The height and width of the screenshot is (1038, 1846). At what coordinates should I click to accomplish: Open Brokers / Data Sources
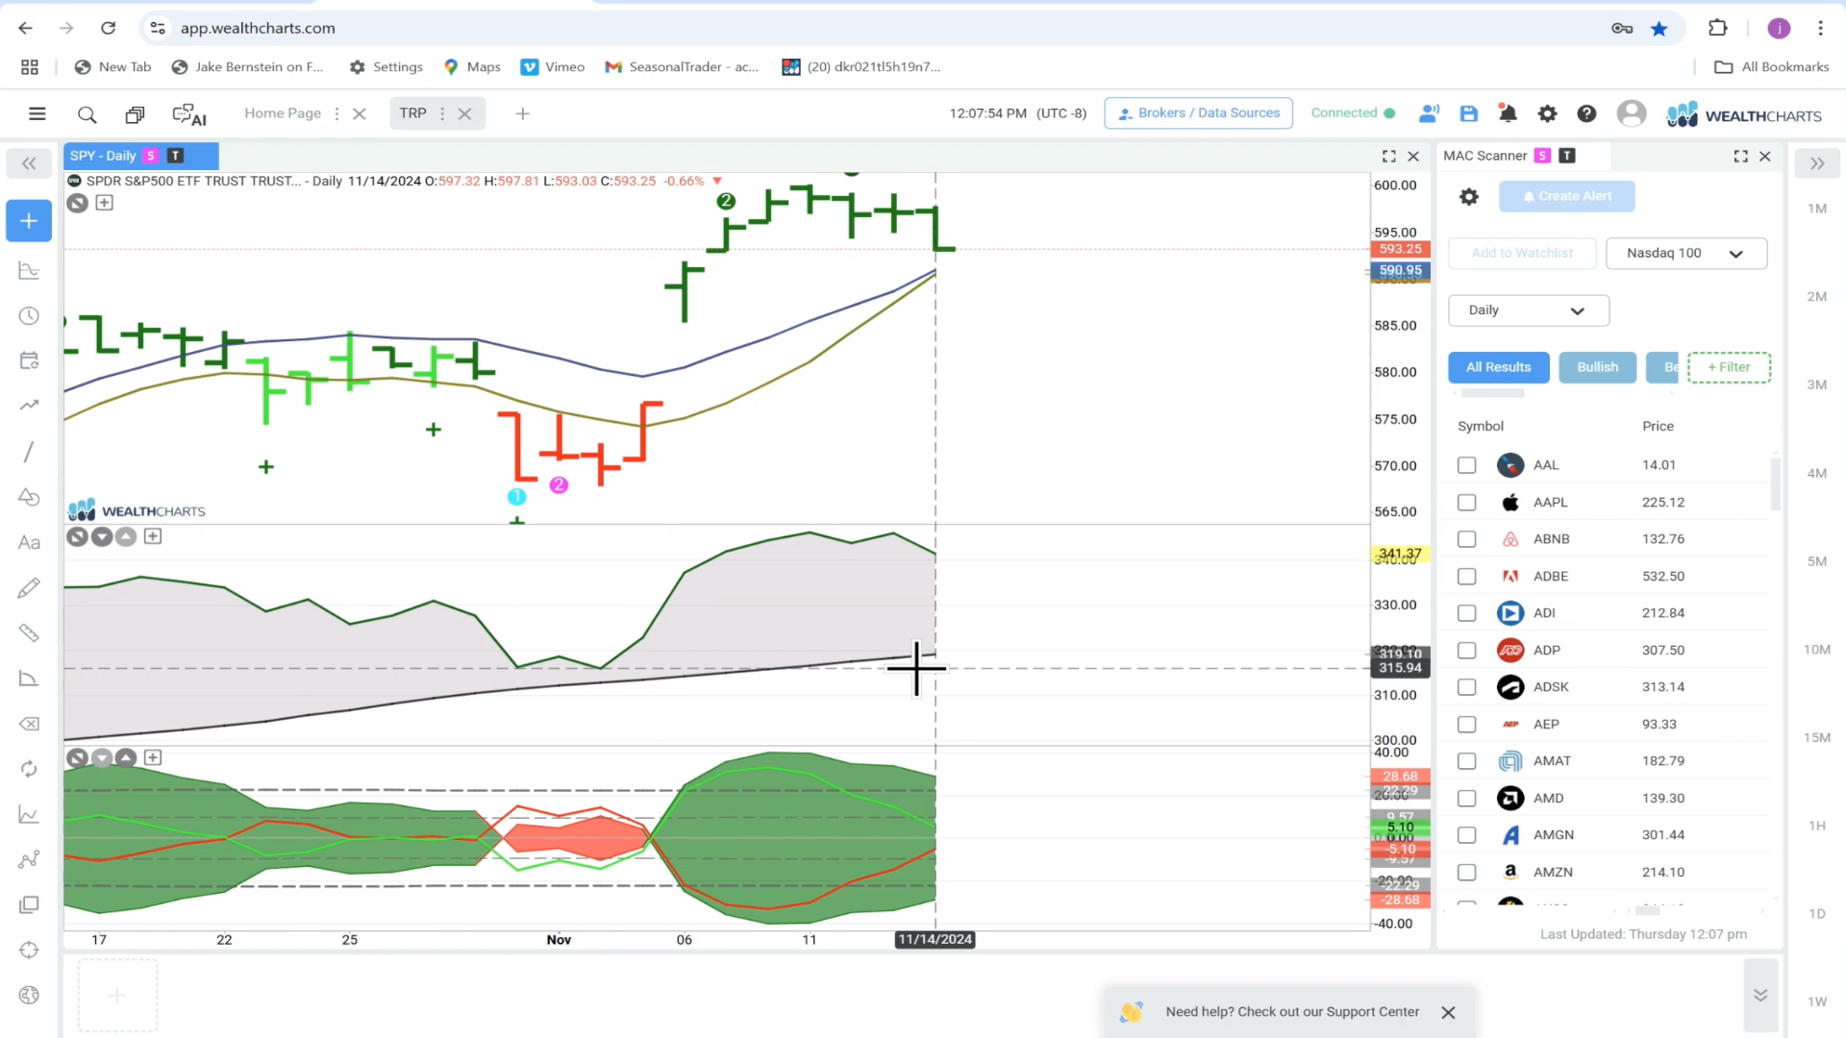[1198, 113]
